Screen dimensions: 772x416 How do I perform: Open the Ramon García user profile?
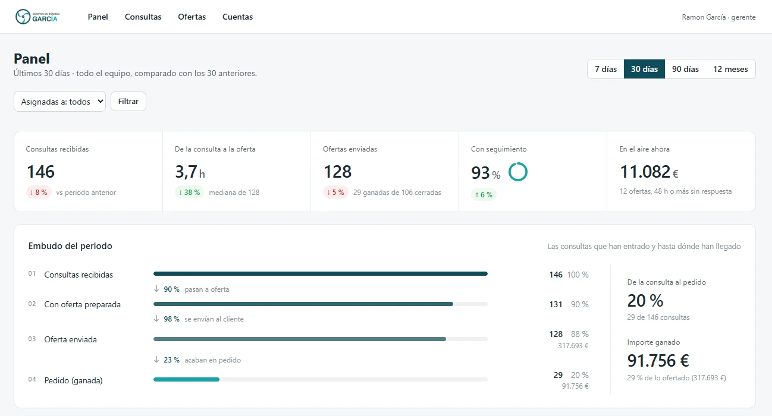coord(718,17)
